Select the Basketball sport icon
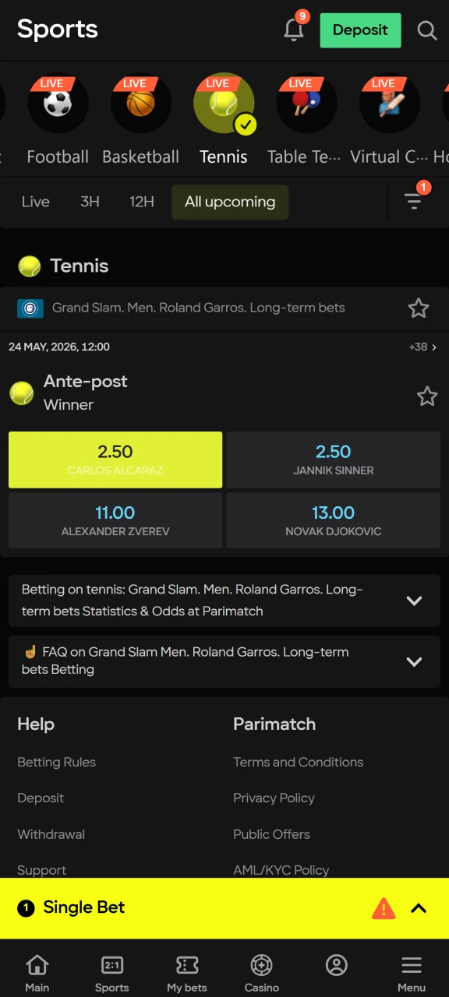 (140, 102)
